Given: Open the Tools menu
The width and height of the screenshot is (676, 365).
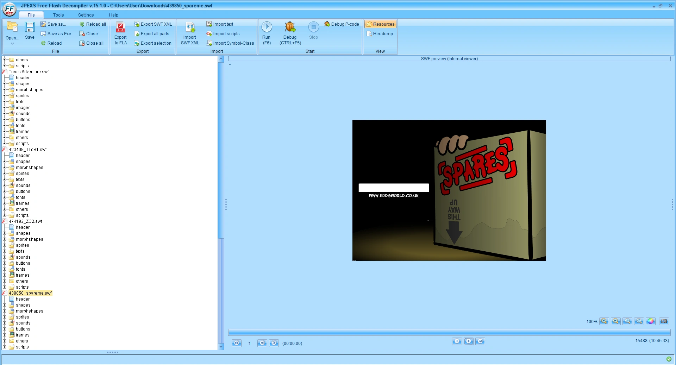Looking at the screenshot, I should (58, 15).
